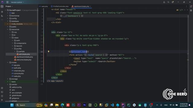193x108 pixels.
Task: Open the Git tool window icon at bottom left
Action: (x=2, y=100)
